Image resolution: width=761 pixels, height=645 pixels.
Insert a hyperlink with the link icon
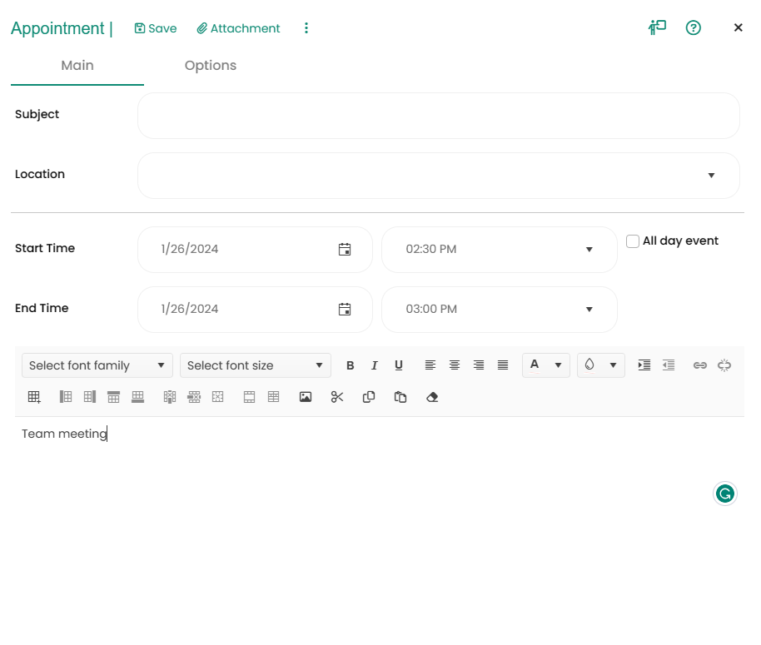[x=700, y=365]
